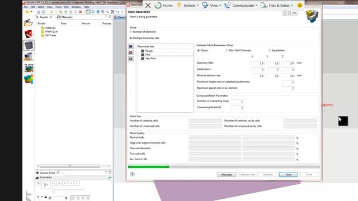Click the red geometry sidebar icon
This screenshot has height=201, width=358.
pos(29,34)
